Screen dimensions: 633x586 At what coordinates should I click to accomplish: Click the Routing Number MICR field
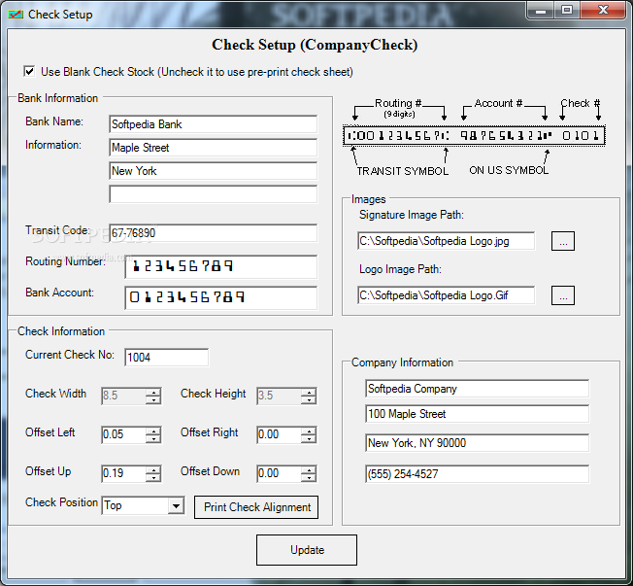(220, 266)
